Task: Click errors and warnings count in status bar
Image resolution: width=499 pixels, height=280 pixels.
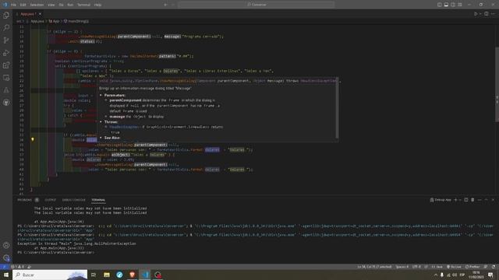Action: tap(18, 267)
